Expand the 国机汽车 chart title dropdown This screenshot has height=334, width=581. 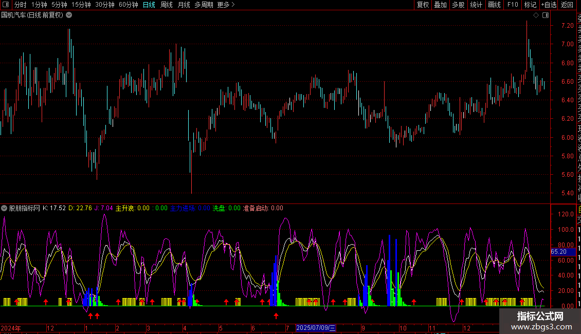[x=69, y=15]
